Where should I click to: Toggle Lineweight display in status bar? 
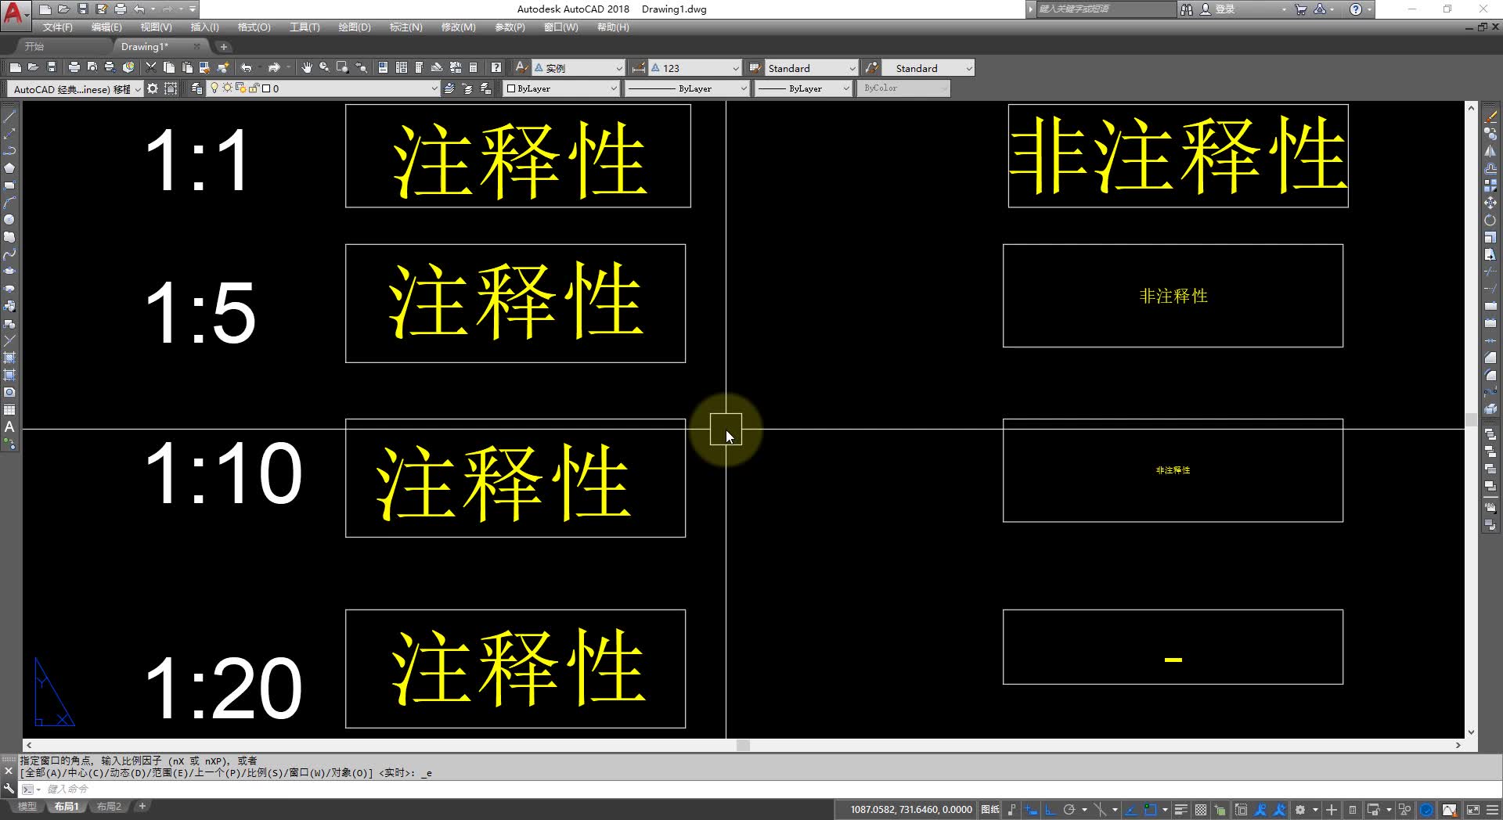[x=1181, y=809]
